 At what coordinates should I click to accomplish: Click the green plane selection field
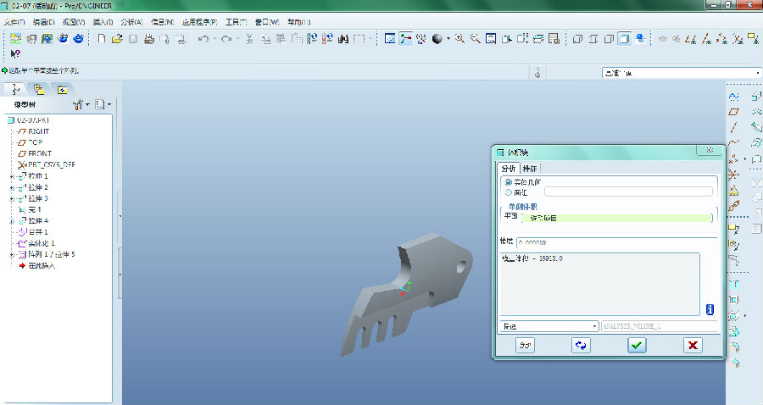click(617, 218)
